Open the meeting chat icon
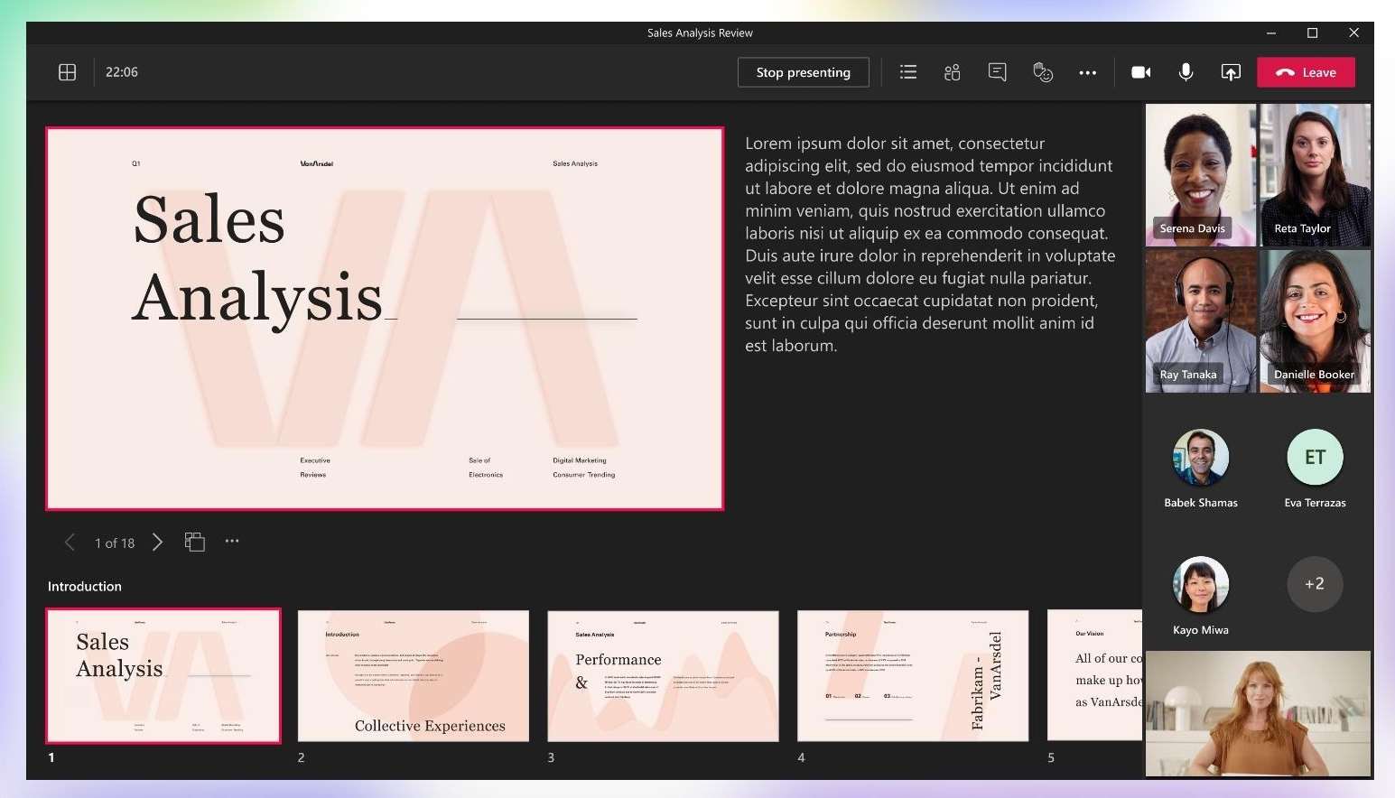 click(x=997, y=72)
